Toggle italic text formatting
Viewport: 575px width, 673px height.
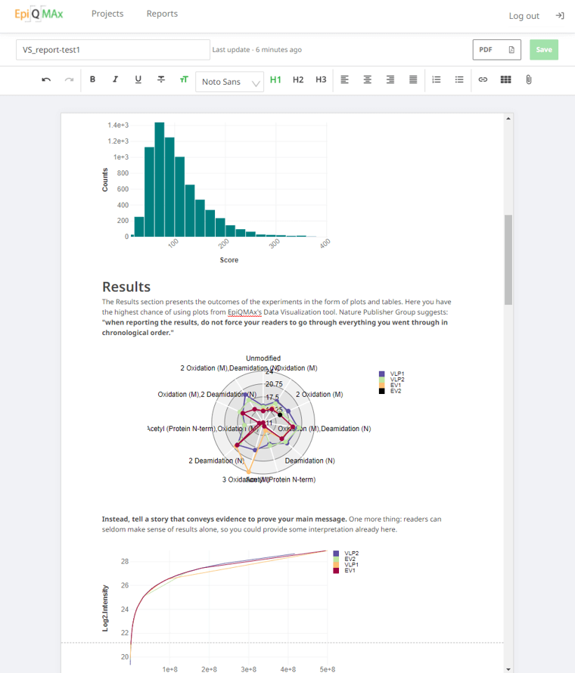point(115,79)
